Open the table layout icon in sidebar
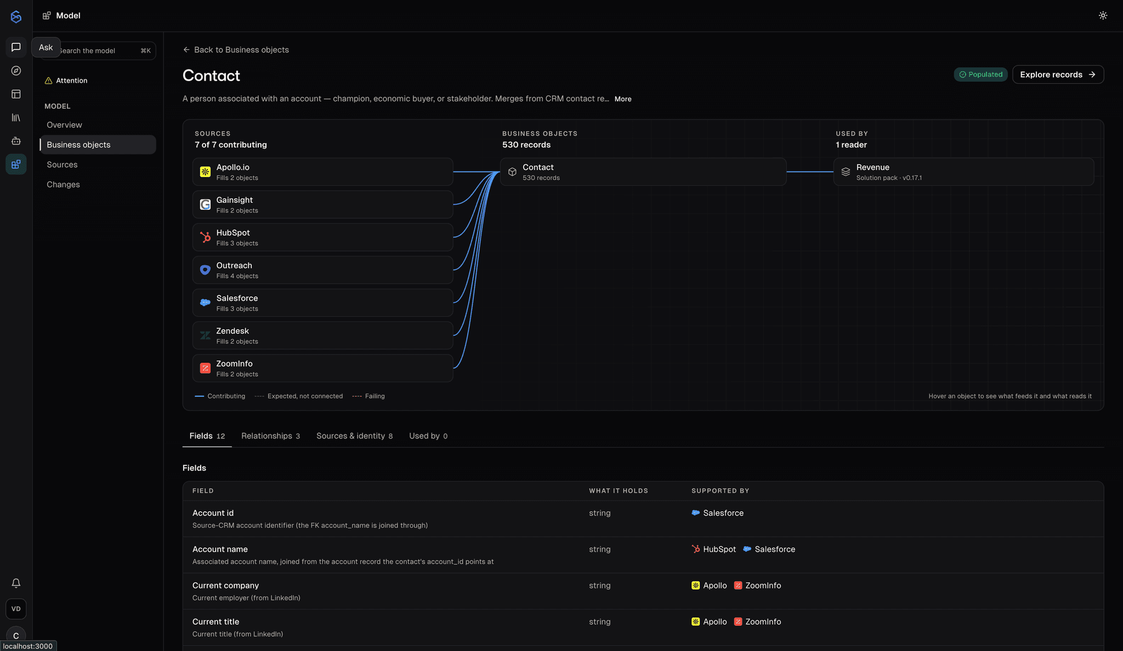Screen dimensions: 1123x651 [x=16, y=94]
